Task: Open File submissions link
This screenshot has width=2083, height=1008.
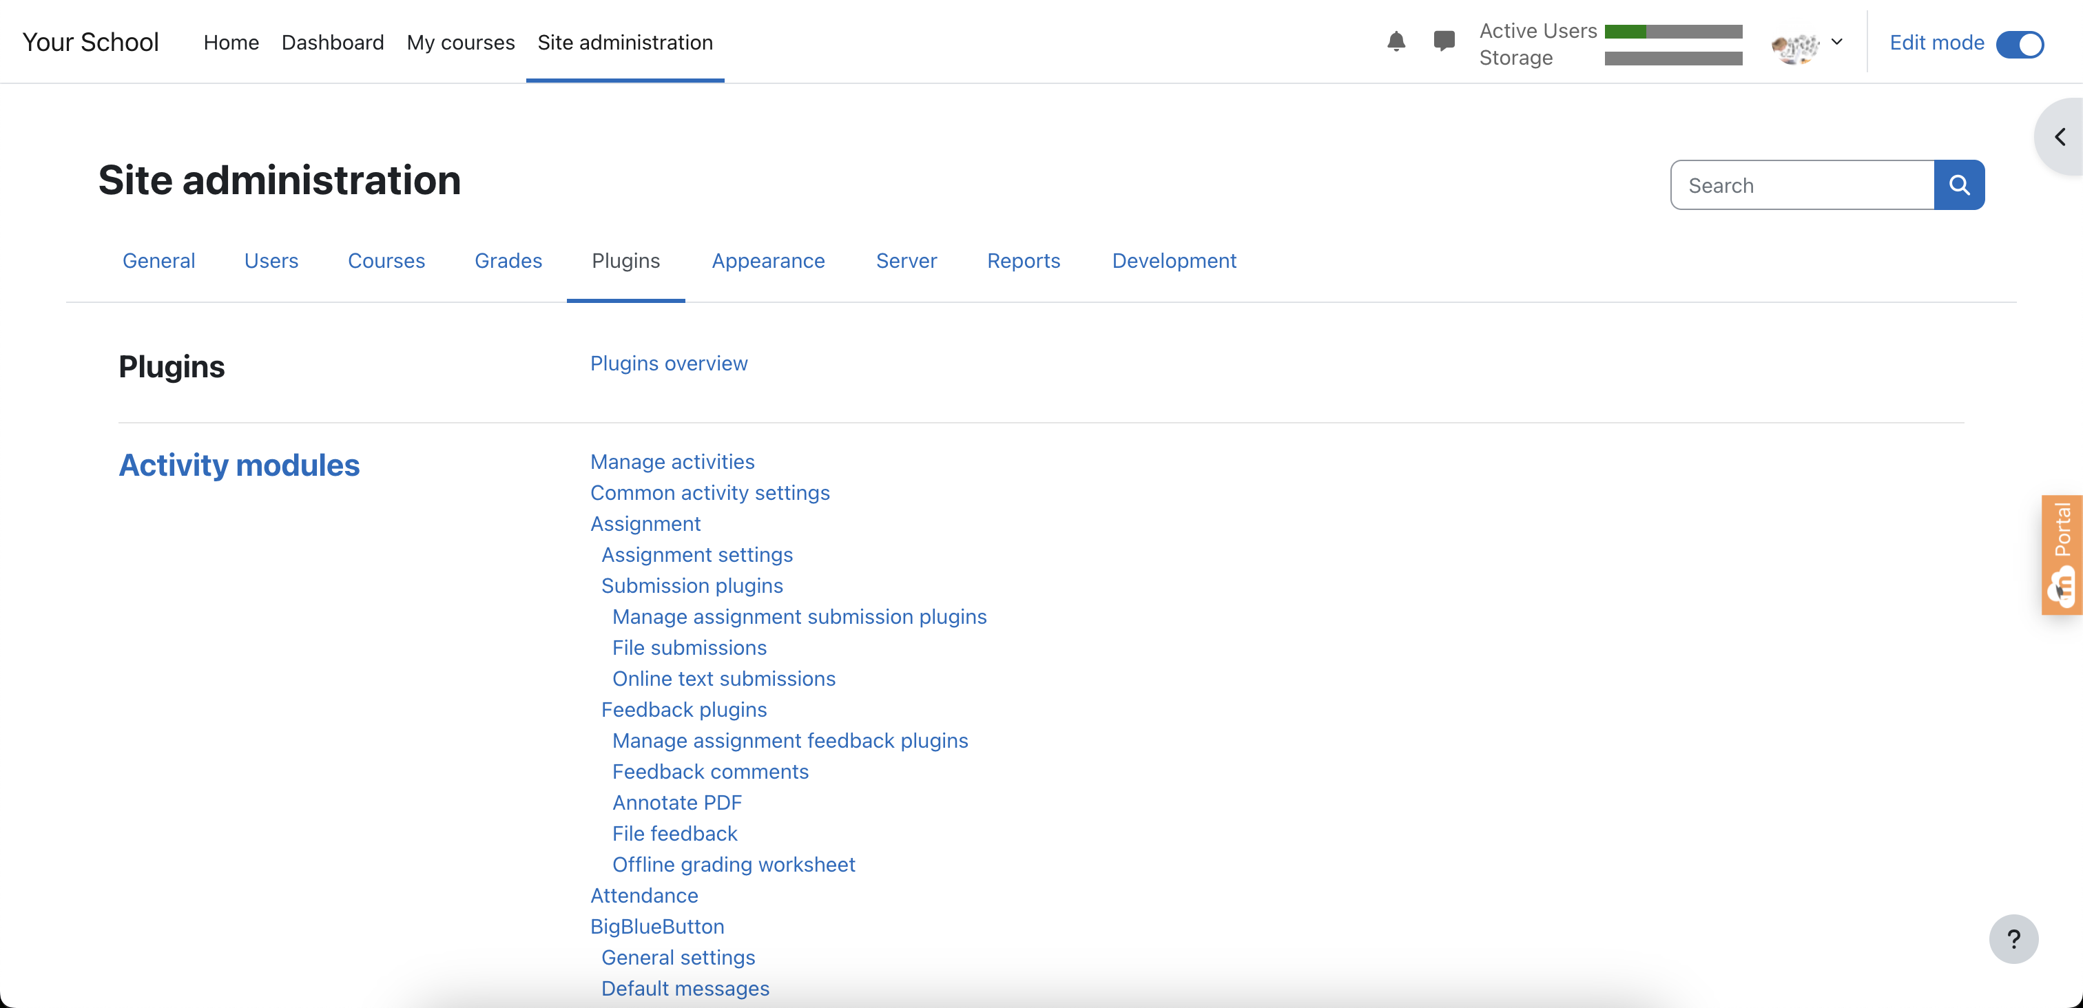Action: pos(689,647)
